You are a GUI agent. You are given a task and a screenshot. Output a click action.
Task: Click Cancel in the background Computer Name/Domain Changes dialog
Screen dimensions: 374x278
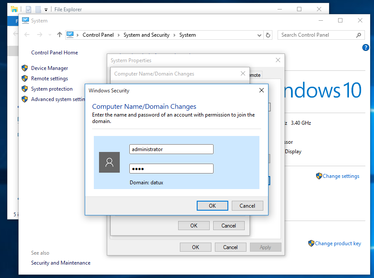(229, 226)
